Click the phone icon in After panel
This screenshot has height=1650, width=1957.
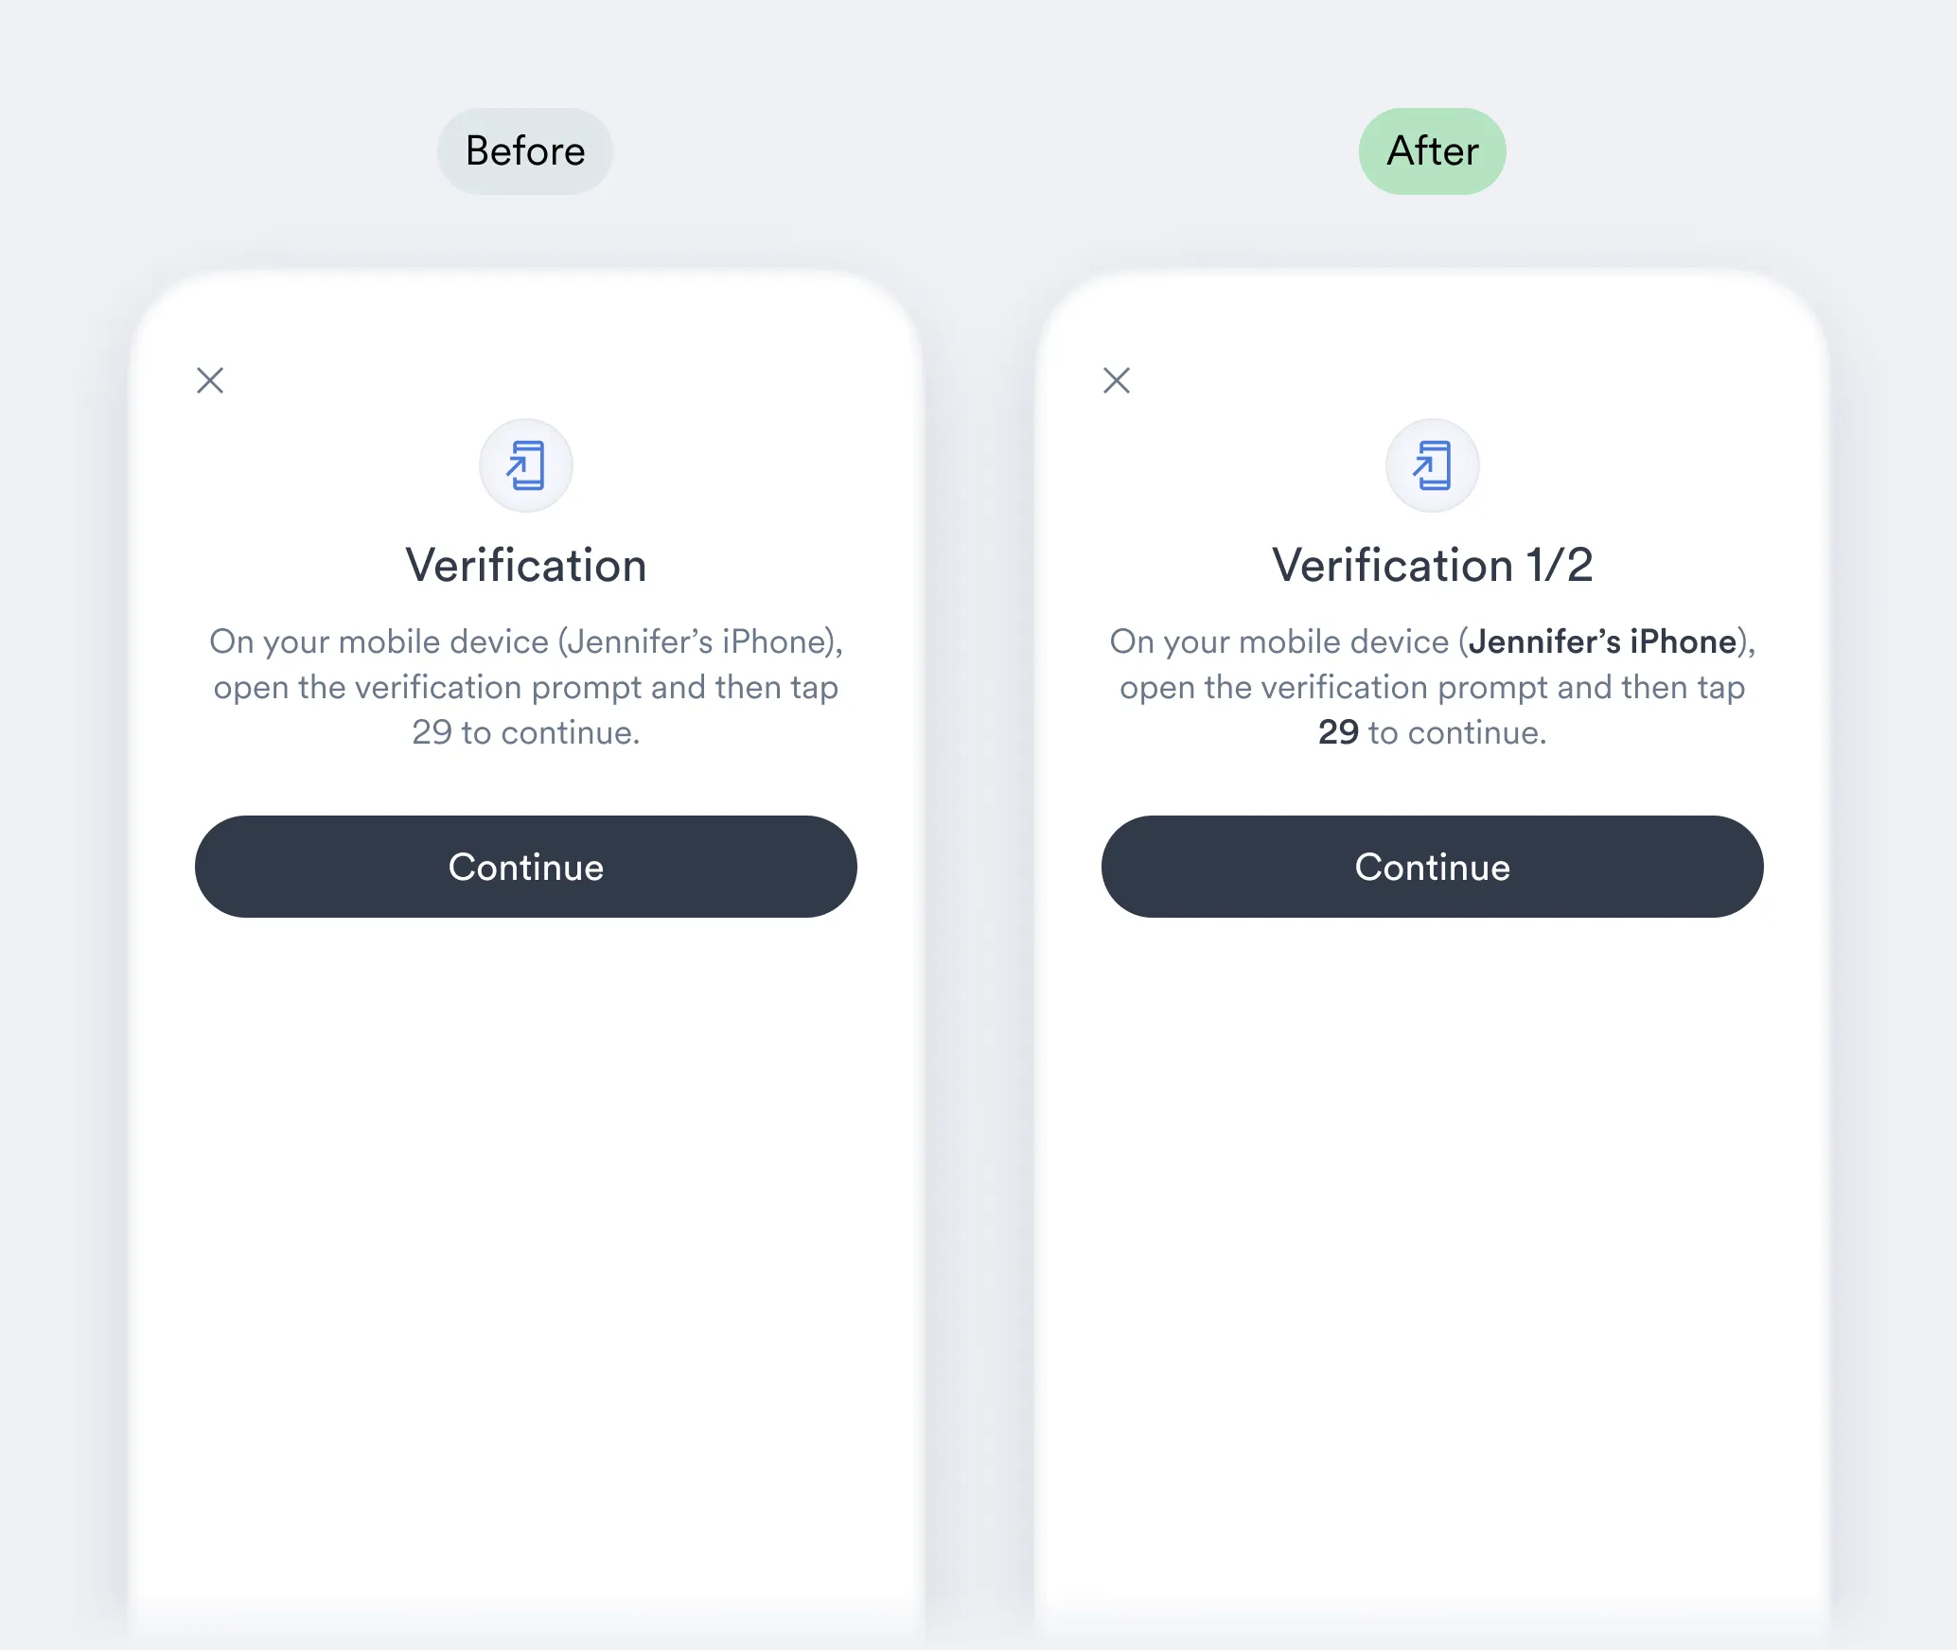click(x=1433, y=465)
